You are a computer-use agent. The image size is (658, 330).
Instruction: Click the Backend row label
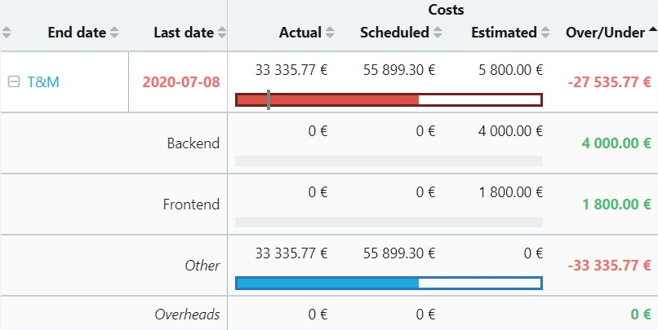pyautogui.click(x=193, y=143)
